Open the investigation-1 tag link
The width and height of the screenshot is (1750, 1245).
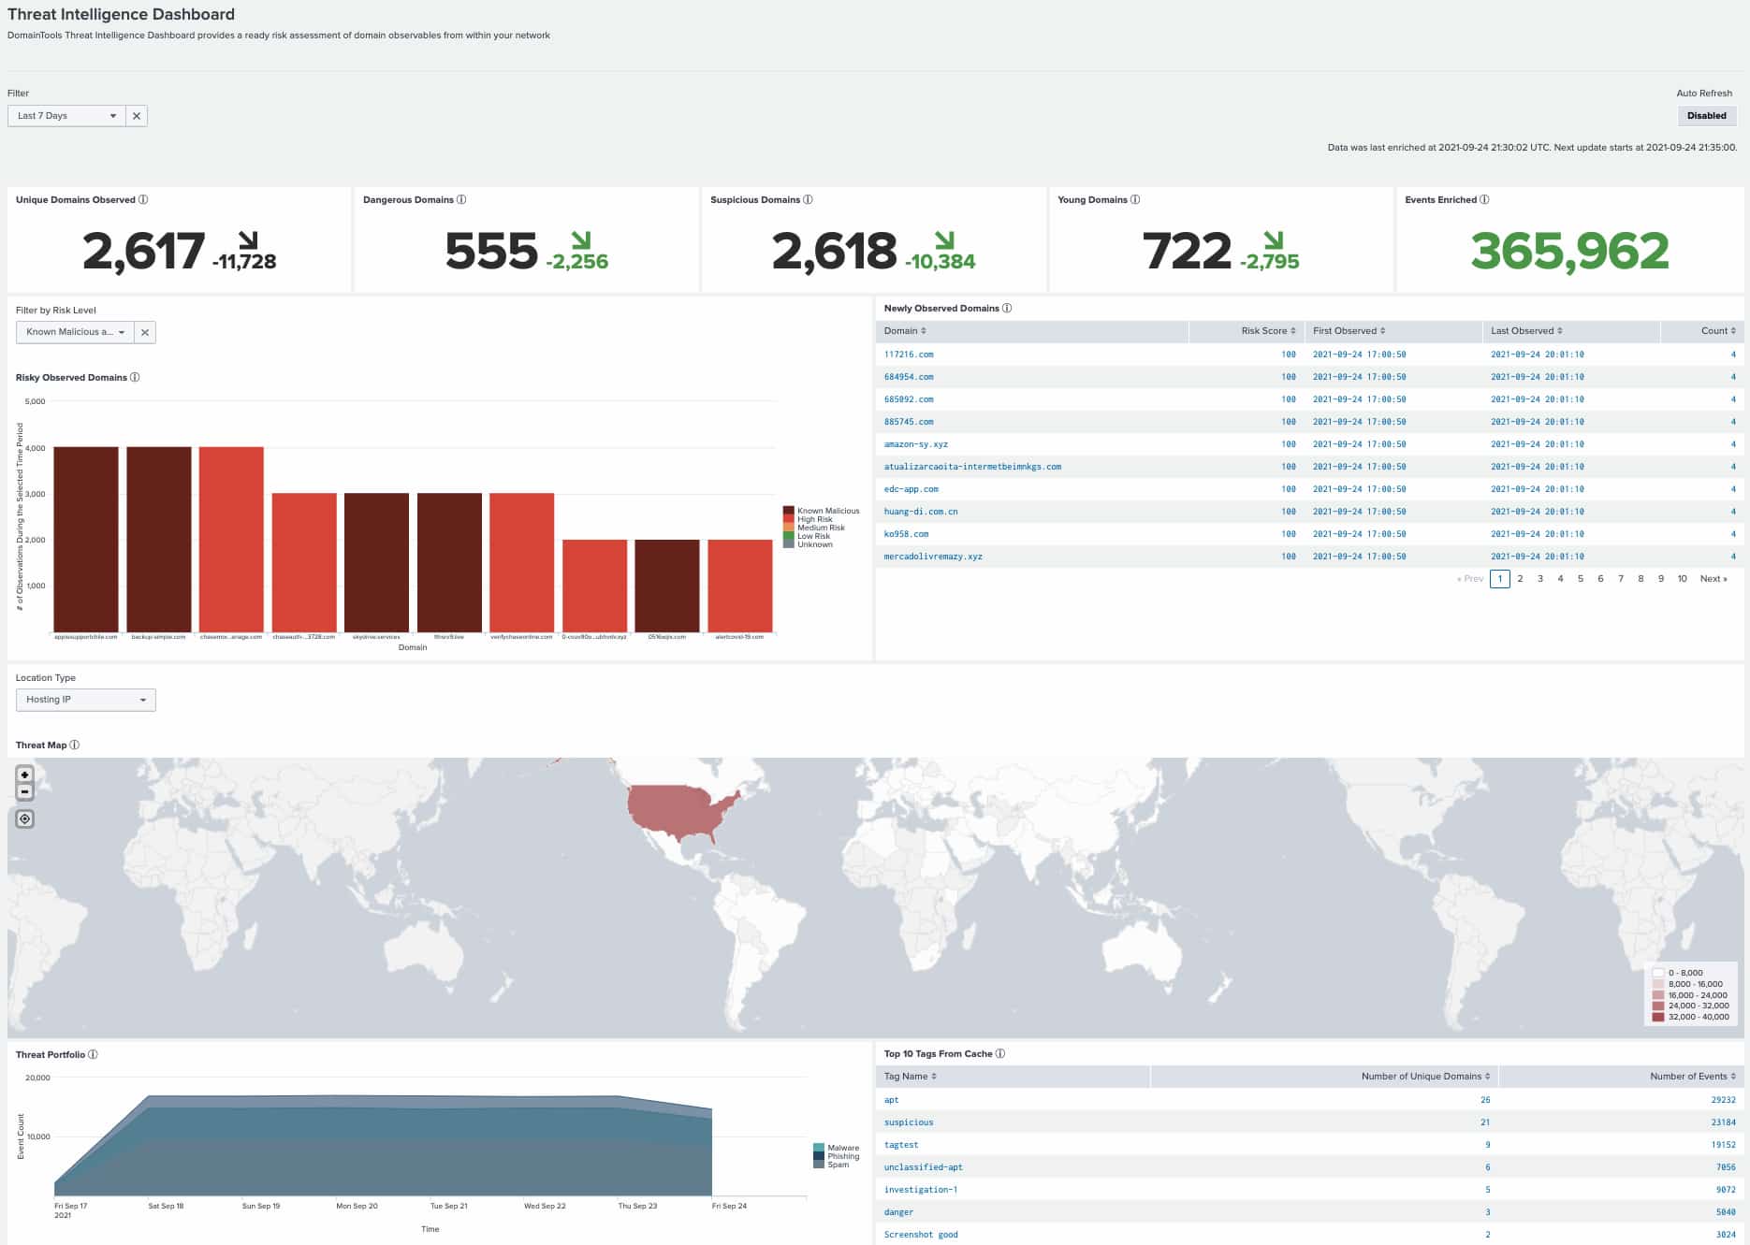pos(921,1190)
